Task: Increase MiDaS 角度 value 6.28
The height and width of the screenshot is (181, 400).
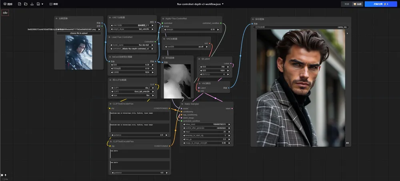Action: pos(152,65)
